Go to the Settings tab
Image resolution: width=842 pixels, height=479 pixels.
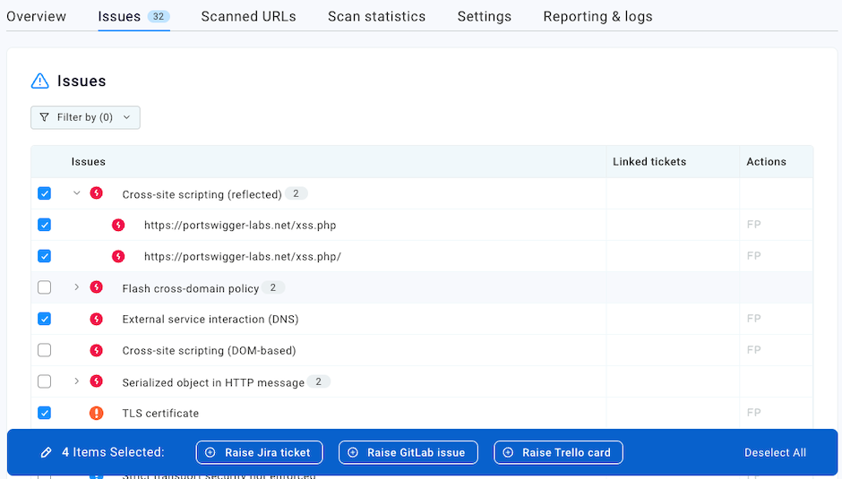[484, 16]
